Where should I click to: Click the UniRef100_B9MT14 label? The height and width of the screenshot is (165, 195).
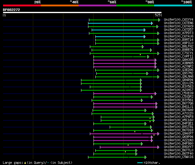tap(179, 40)
